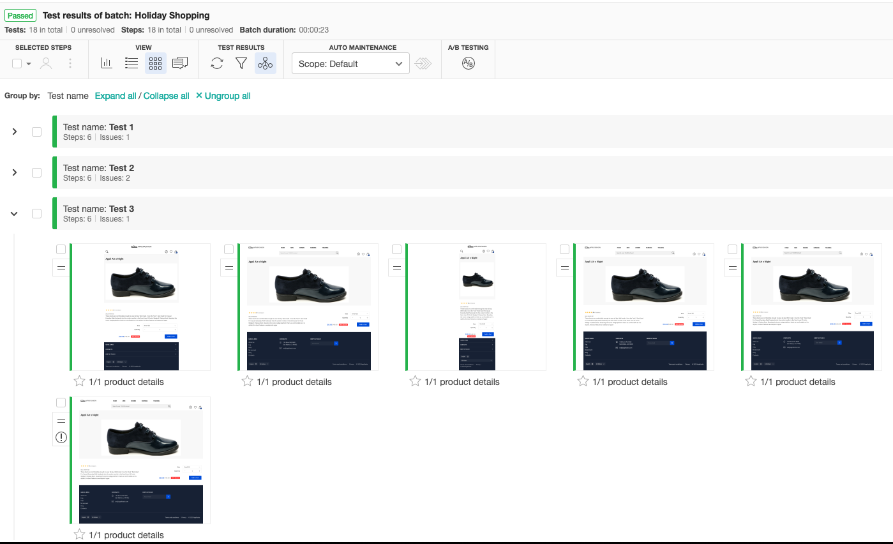Click the Passed status badge
The height and width of the screenshot is (544, 893).
20,15
